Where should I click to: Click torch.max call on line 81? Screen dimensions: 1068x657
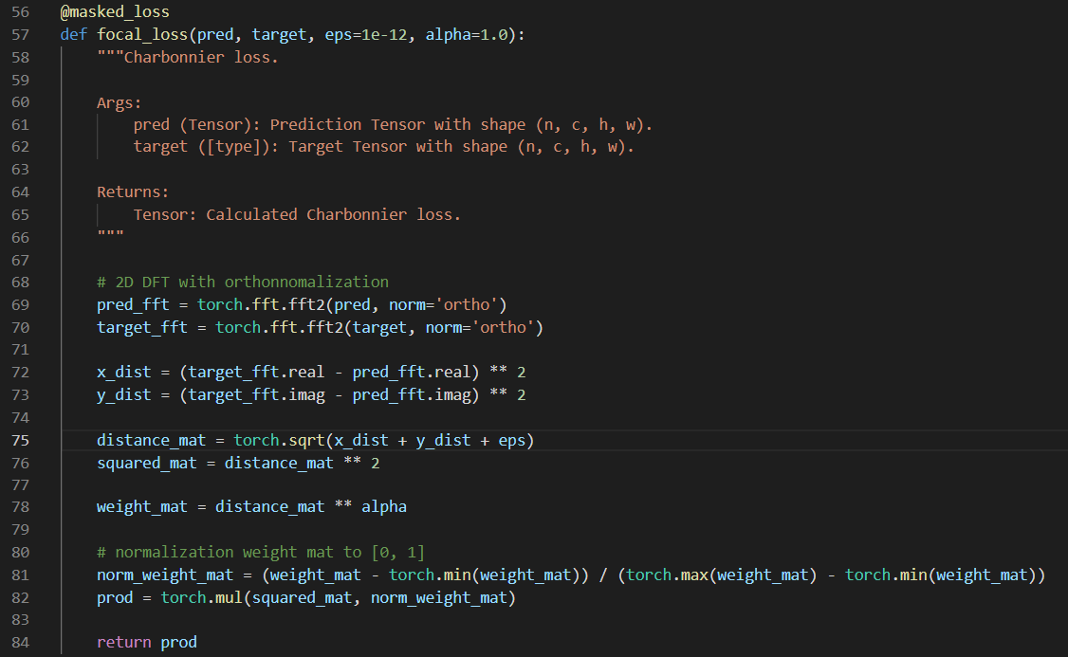pos(668,575)
